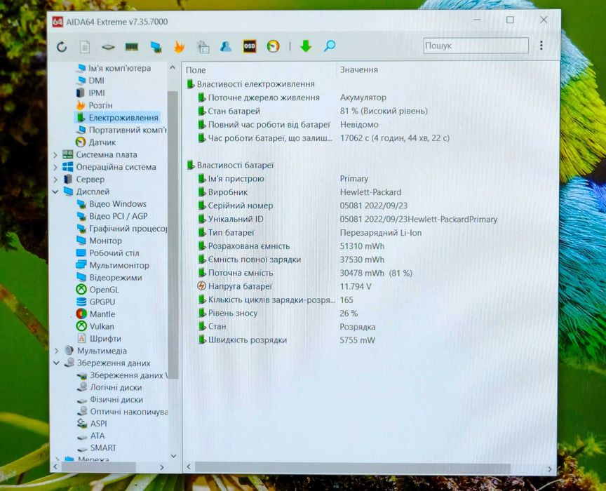Click the disk benchmark toolbar icon
606x491 pixels.
(108, 47)
